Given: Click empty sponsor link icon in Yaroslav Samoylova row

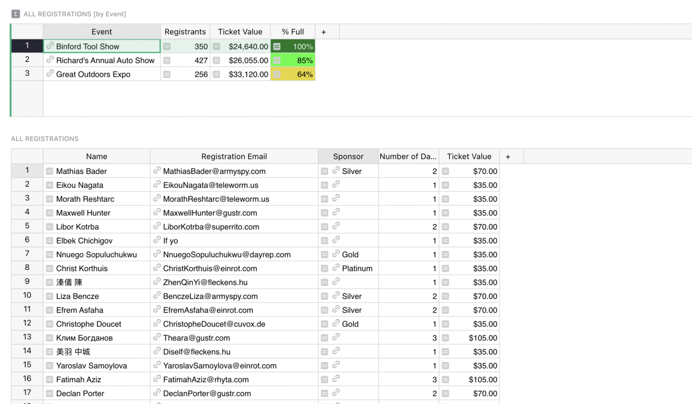Looking at the screenshot, I should tap(336, 365).
